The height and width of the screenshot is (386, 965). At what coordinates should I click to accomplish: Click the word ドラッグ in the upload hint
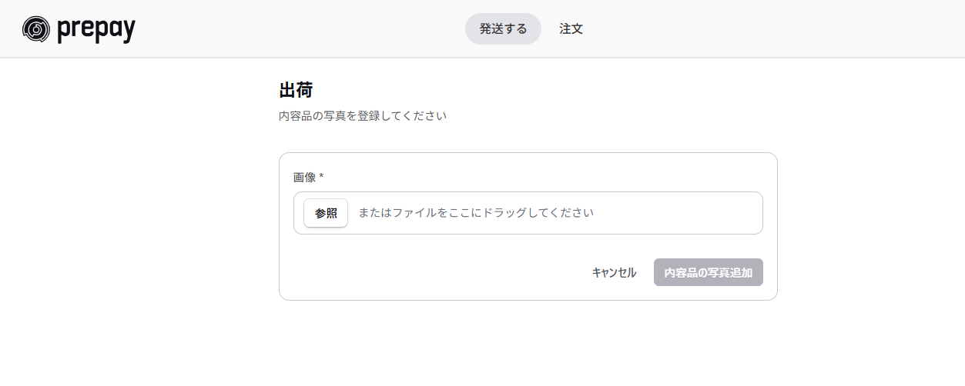pyautogui.click(x=503, y=213)
